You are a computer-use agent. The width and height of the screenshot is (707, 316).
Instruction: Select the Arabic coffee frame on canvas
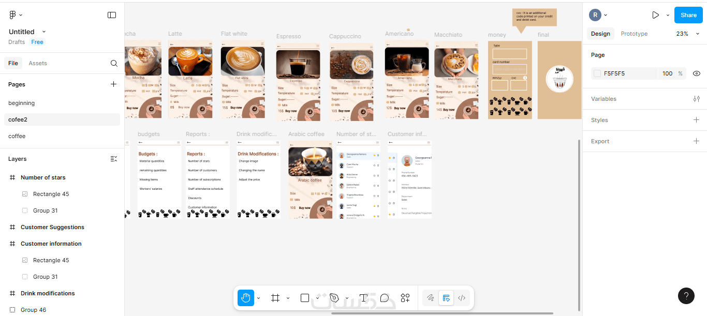pyautogui.click(x=311, y=179)
